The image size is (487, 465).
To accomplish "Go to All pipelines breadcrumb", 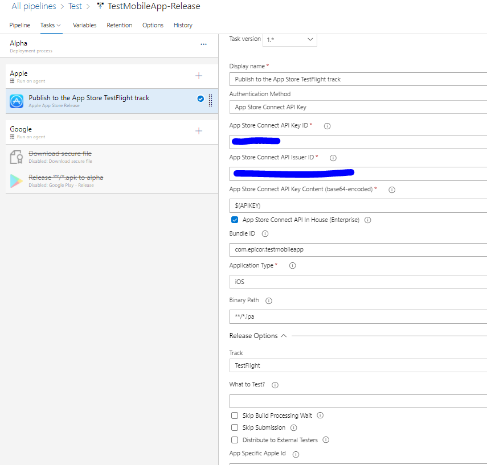I will pyautogui.click(x=34, y=6).
